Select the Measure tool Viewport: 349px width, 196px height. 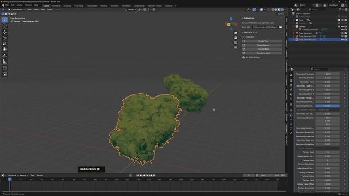click(x=4, y=62)
